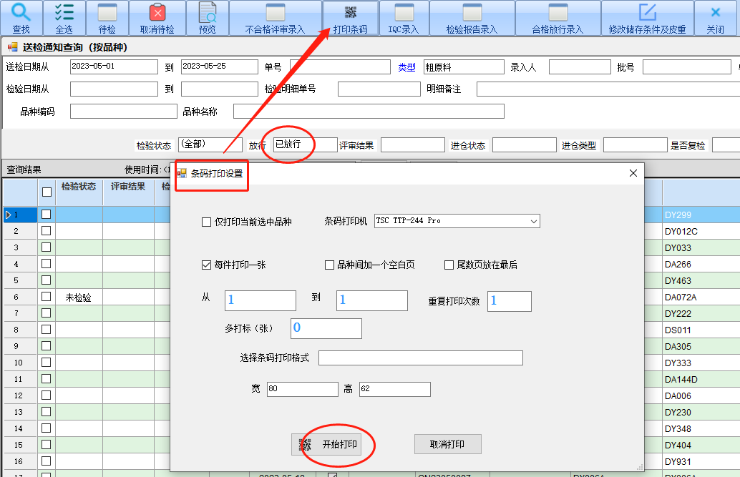Uncheck 每件打印一张 checkbox
Image resolution: width=740 pixels, height=477 pixels.
coord(206,265)
